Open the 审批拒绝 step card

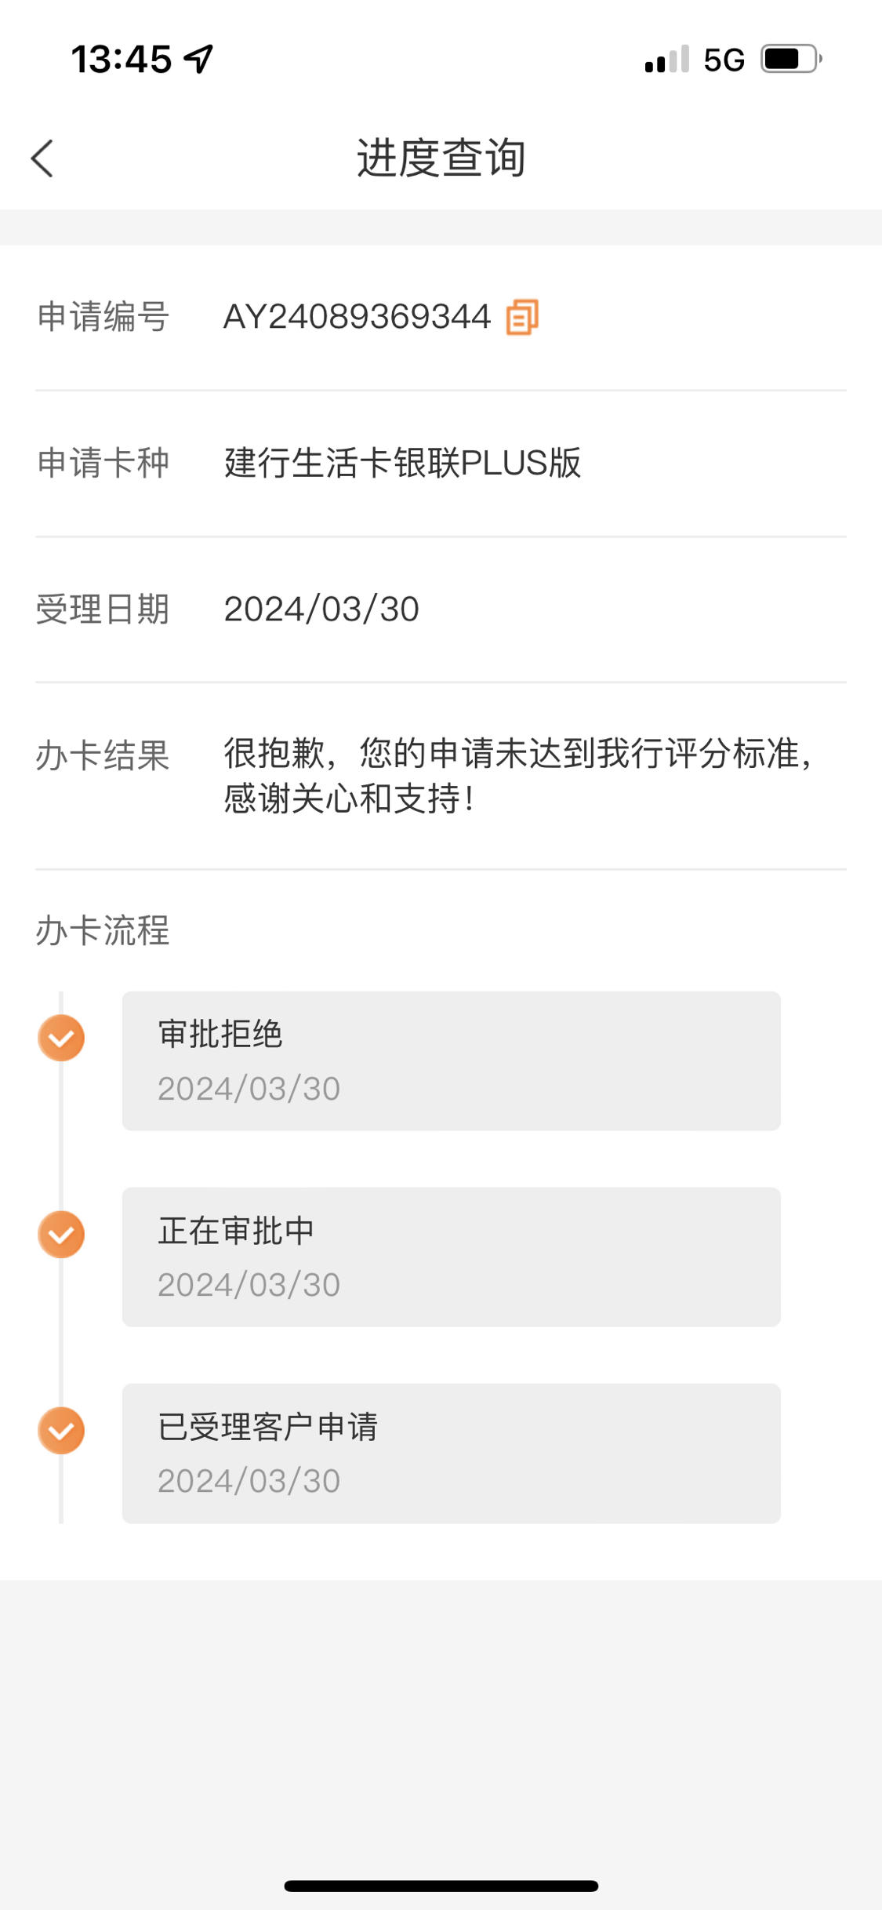452,1061
